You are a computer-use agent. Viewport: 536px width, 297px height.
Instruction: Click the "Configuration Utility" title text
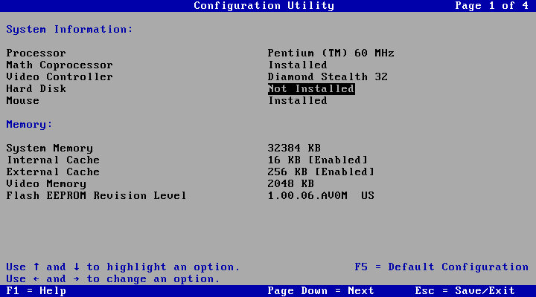pos(264,6)
